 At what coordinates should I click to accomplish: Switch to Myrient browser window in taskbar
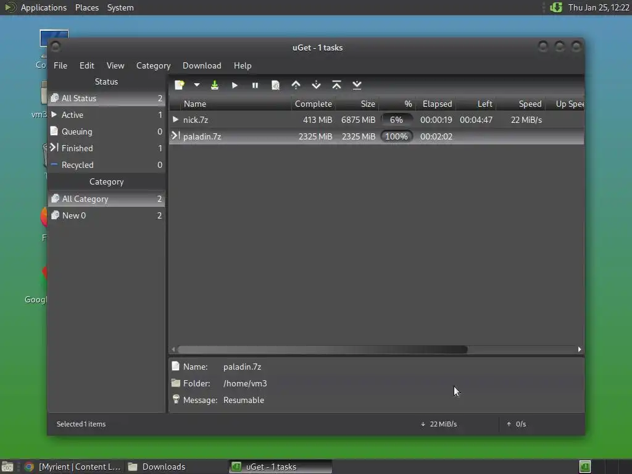(73, 467)
